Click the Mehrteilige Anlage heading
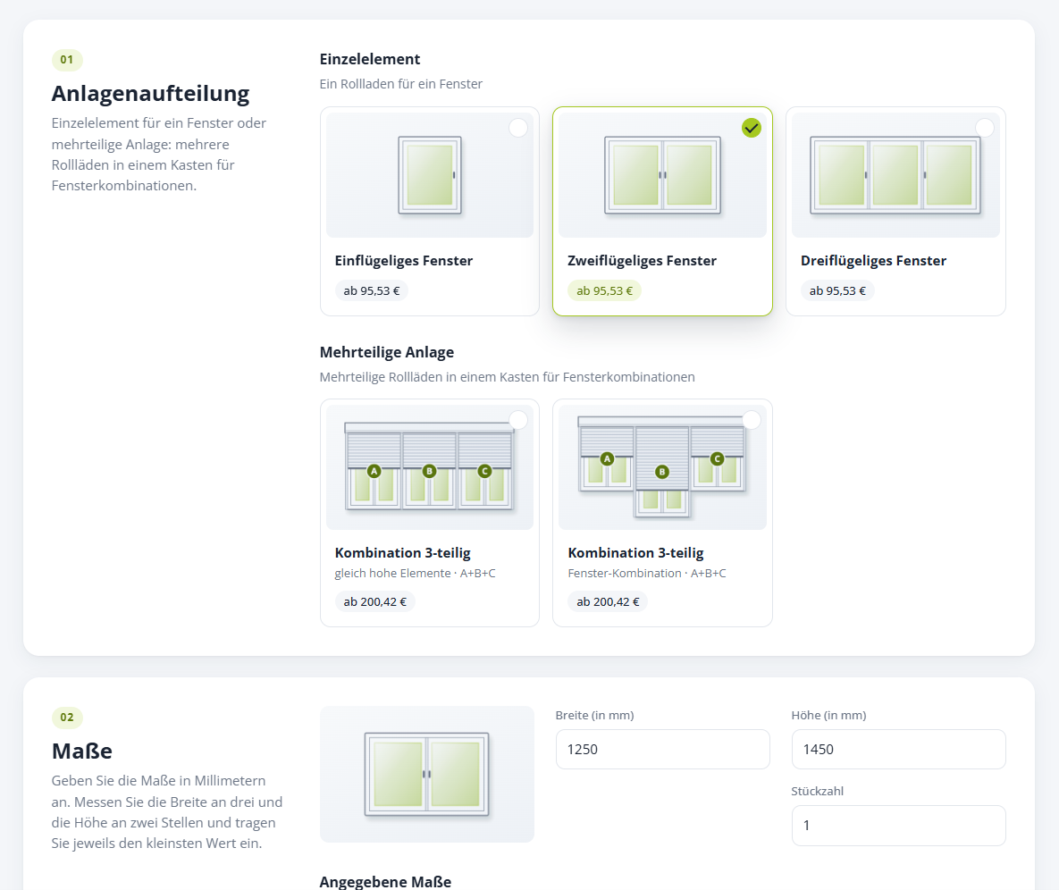 click(x=386, y=352)
